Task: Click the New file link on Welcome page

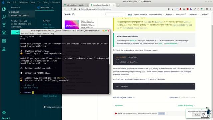Action: pos(47,25)
